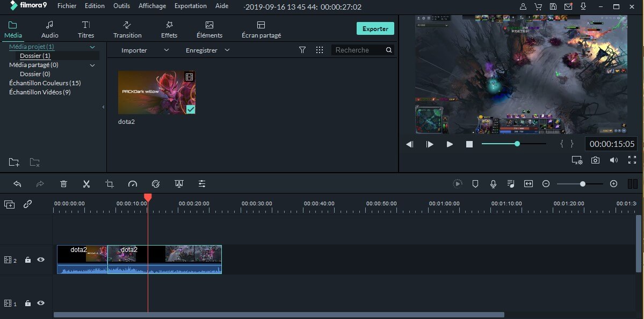The image size is (644, 319).
Task: Toggle the audio meter panel
Action: [x=633, y=184]
